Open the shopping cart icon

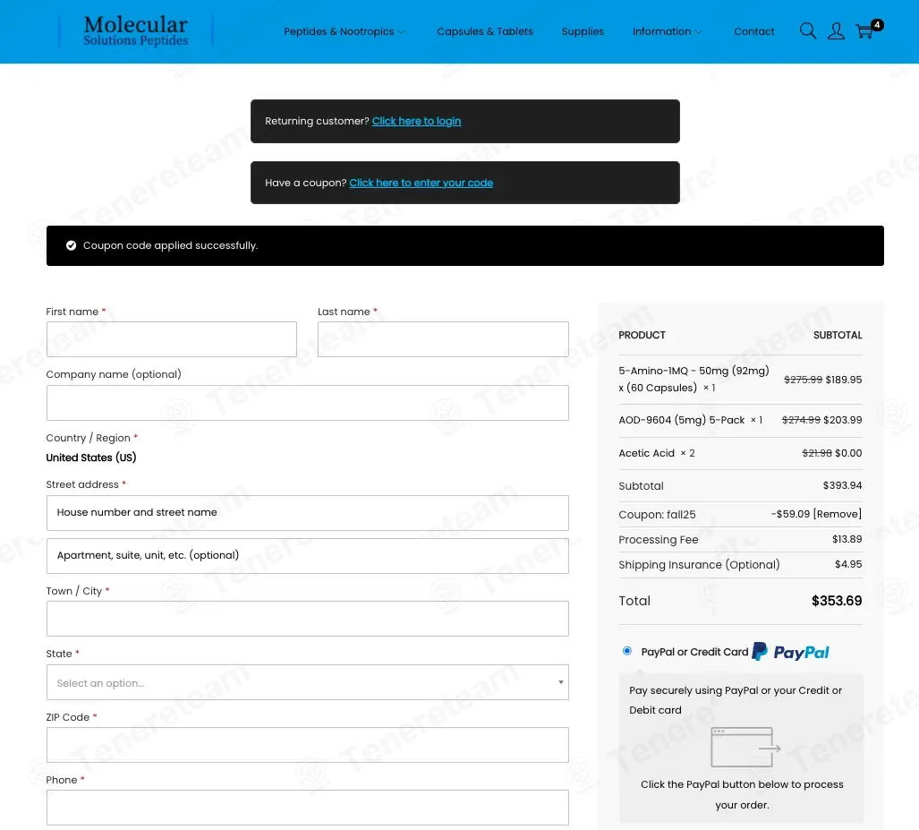pos(864,31)
